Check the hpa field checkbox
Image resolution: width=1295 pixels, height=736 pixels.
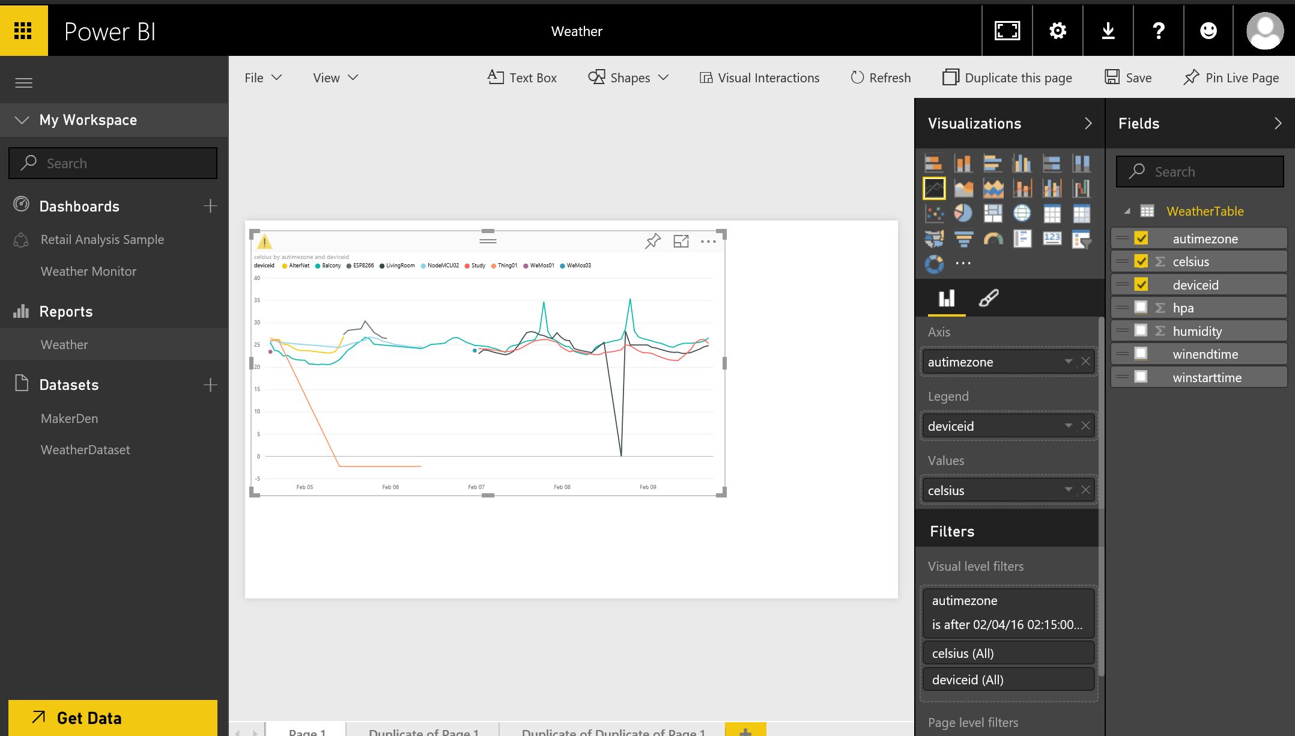tap(1141, 308)
